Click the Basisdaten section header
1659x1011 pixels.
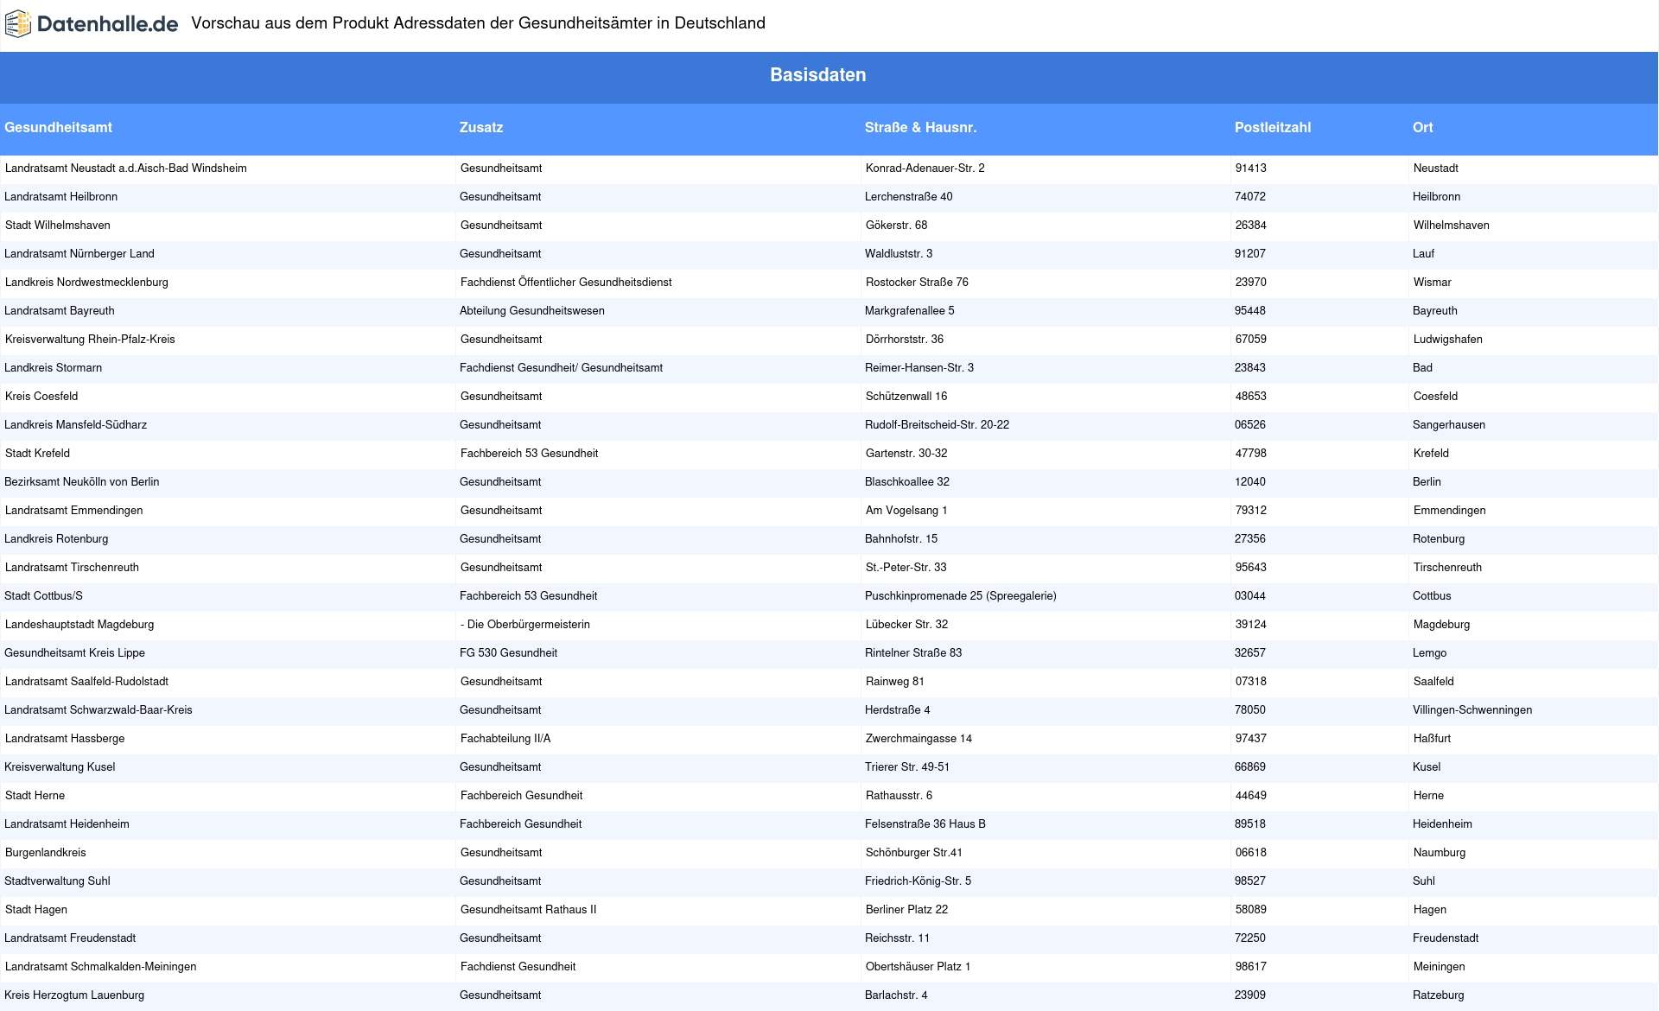click(x=818, y=75)
